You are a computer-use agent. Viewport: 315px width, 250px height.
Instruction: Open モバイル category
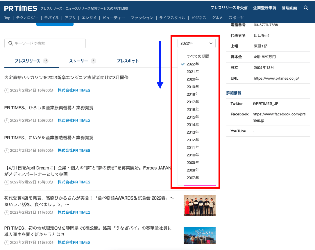(x=51, y=18)
